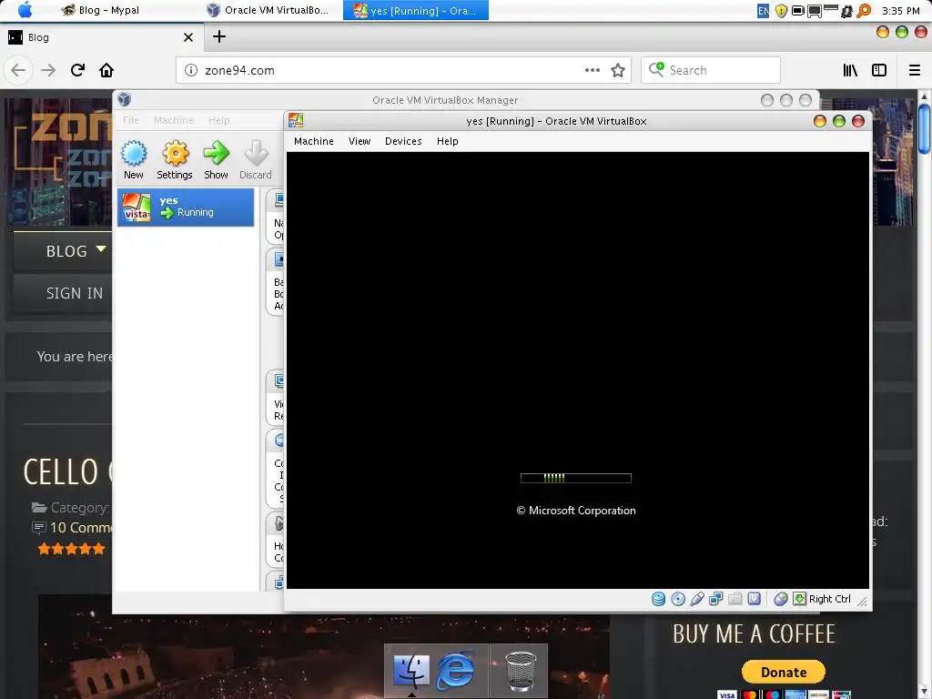Toggle the browser sidebar icon
932x699 pixels.
(x=879, y=70)
